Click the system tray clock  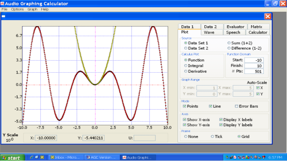pyautogui.click(x=275, y=157)
